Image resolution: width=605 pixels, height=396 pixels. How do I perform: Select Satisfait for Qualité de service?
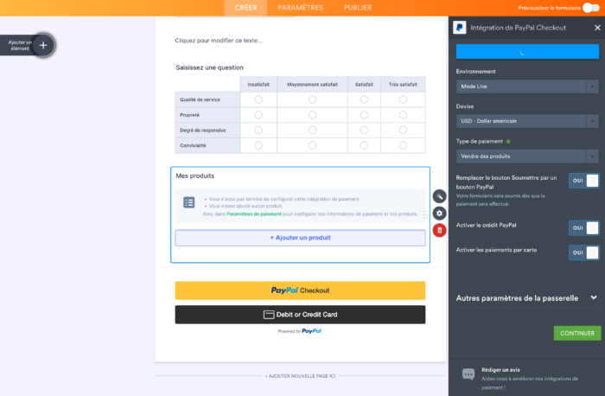point(364,99)
